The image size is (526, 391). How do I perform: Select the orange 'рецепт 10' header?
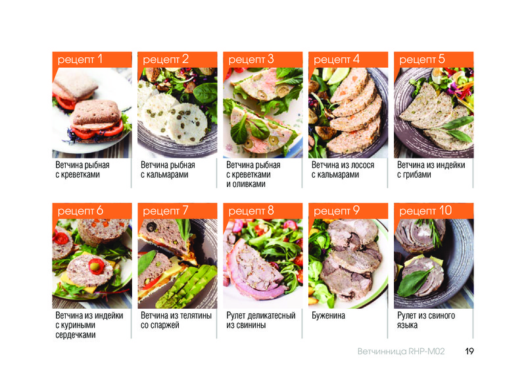[434, 211]
